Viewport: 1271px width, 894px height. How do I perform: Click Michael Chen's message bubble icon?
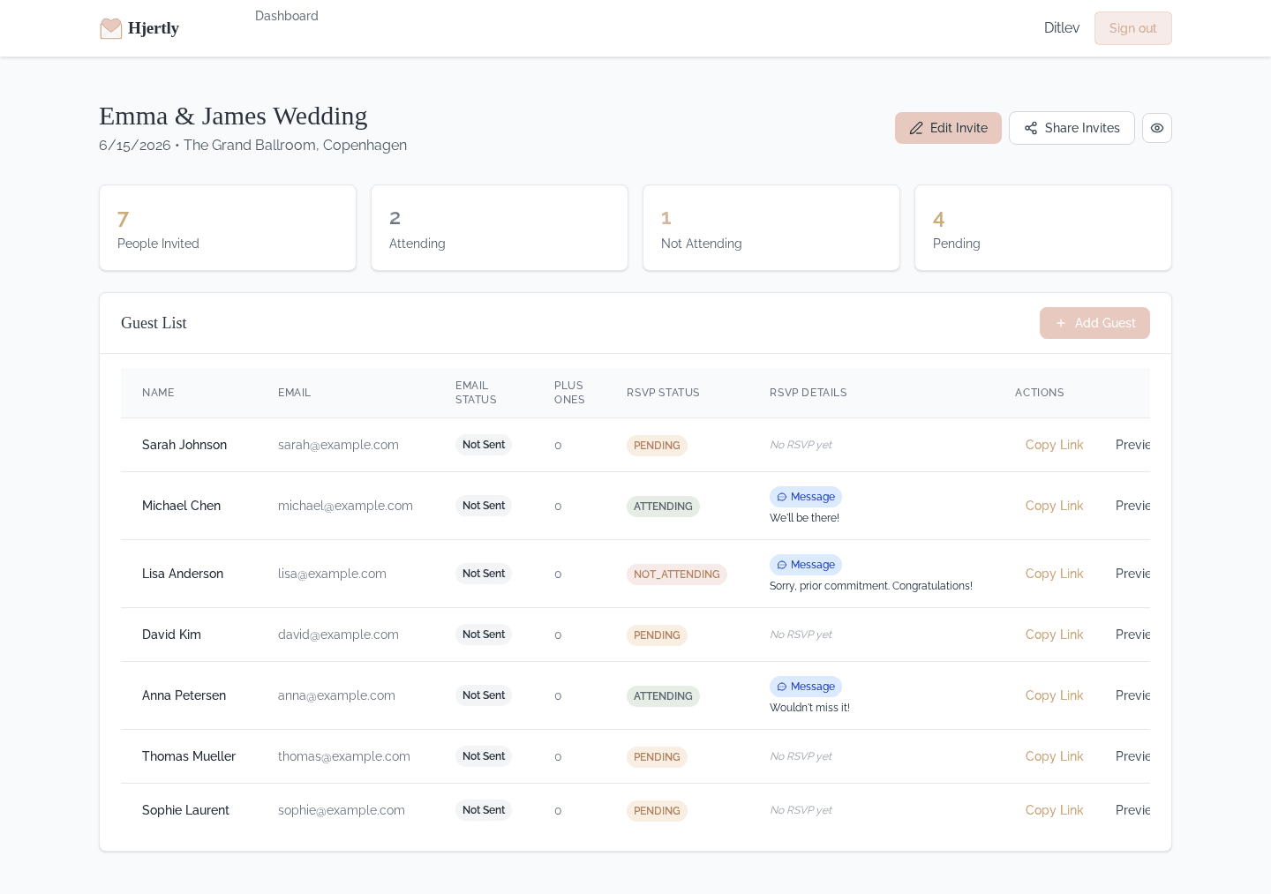click(782, 497)
